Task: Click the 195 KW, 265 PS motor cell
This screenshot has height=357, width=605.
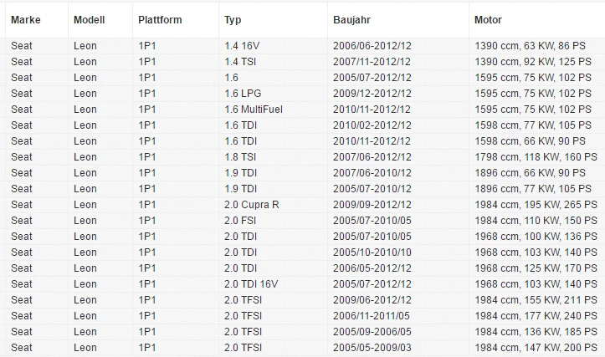Action: (x=537, y=204)
